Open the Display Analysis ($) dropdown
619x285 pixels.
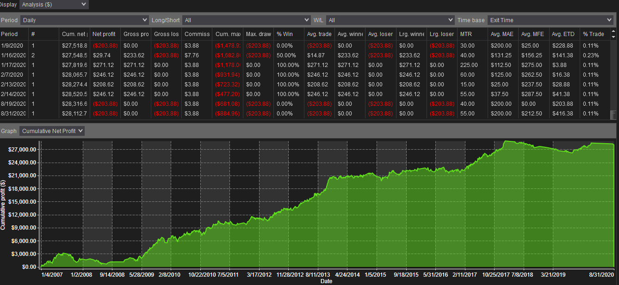(x=54, y=5)
